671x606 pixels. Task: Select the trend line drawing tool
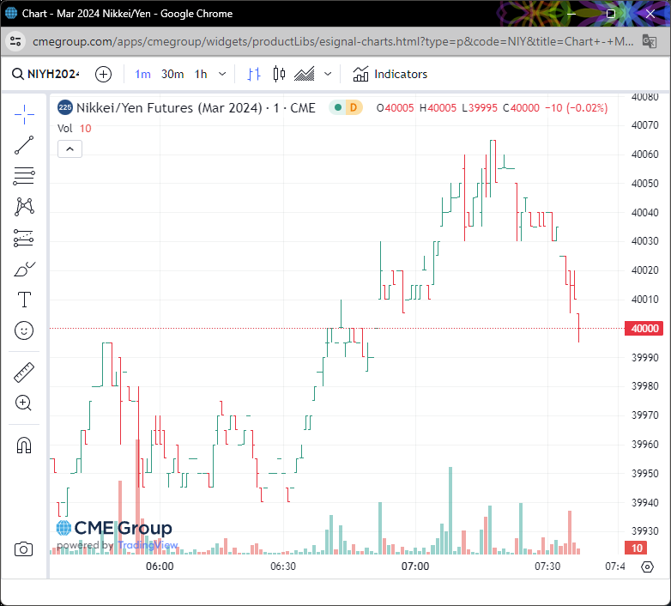[24, 145]
